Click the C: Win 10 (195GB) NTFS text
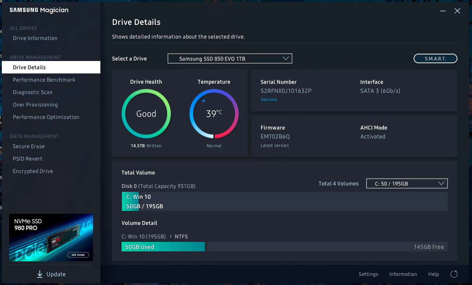This screenshot has height=285, width=472. 155,236
